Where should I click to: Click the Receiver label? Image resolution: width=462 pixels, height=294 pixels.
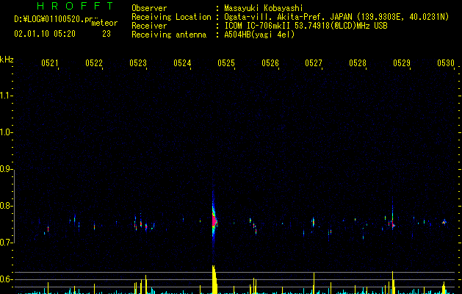(x=149, y=26)
